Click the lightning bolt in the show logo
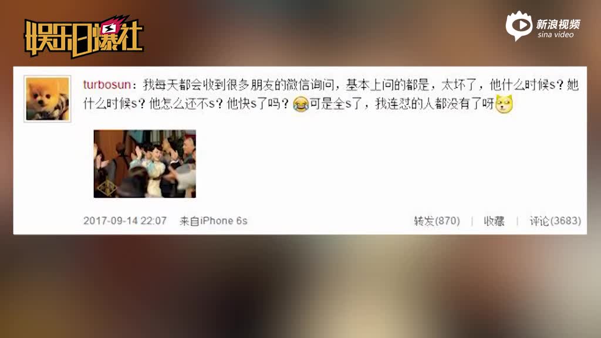This screenshot has height=338, width=601. (110, 28)
